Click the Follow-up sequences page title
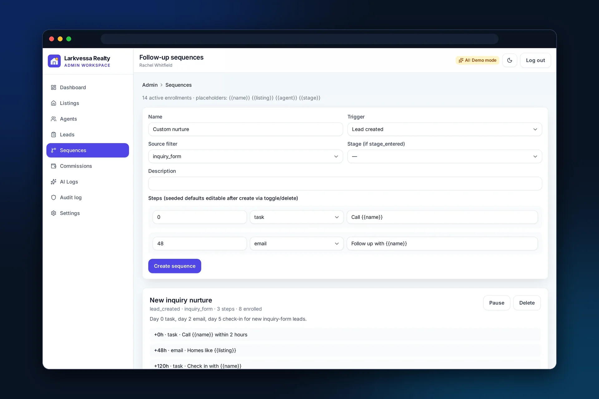Viewport: 599px width, 399px height. coord(171,57)
